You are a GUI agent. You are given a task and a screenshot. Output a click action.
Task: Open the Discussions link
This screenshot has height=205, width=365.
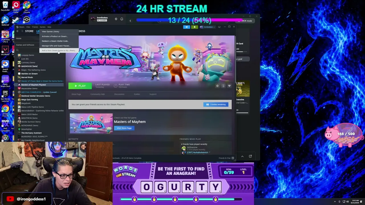point(119,94)
